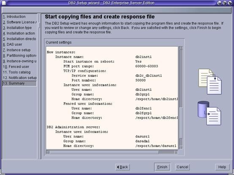Click the horizontal scroll right arrow

point(176,152)
